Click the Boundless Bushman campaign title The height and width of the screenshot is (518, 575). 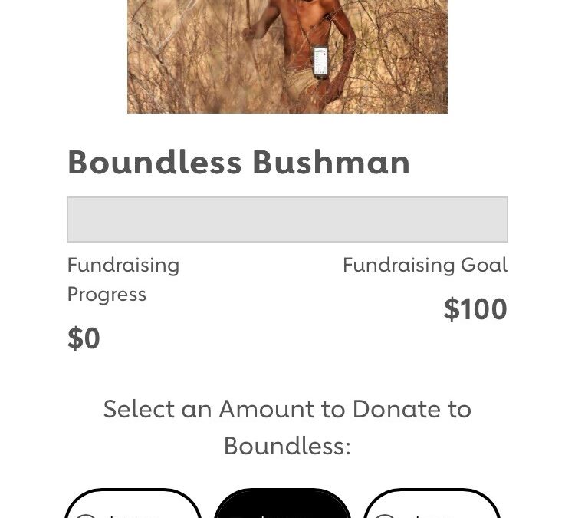pos(238,163)
